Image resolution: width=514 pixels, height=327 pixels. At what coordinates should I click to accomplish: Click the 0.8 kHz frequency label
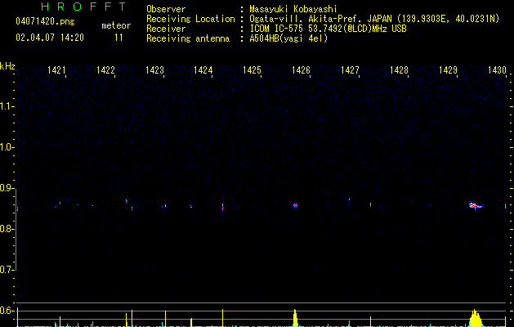(7, 229)
